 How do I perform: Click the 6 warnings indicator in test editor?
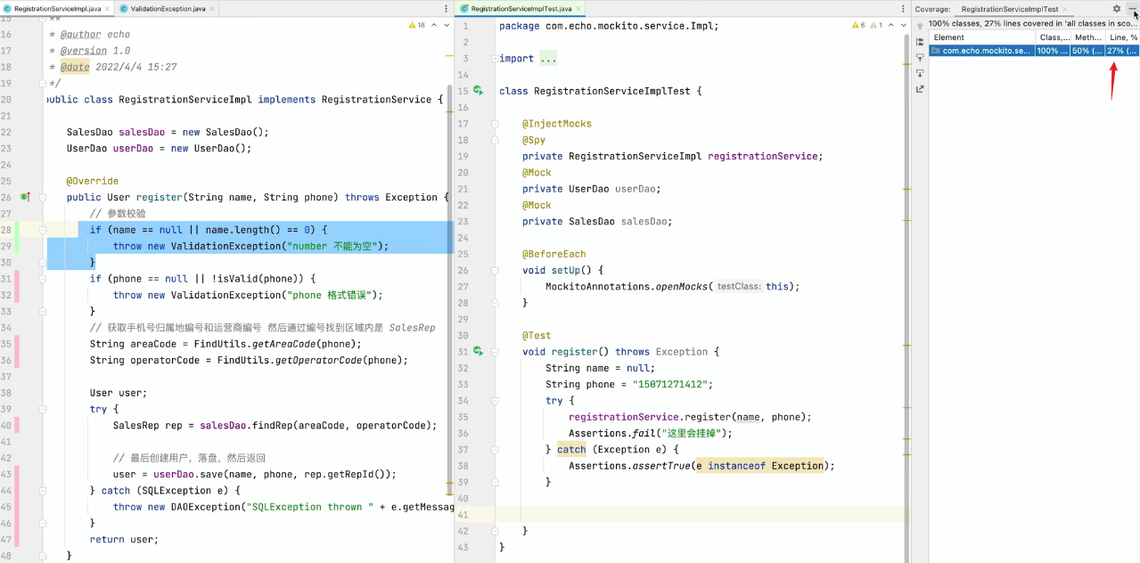[858, 25]
